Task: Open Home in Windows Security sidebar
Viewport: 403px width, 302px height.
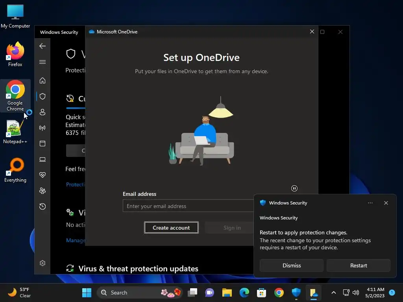Action: coord(43,81)
